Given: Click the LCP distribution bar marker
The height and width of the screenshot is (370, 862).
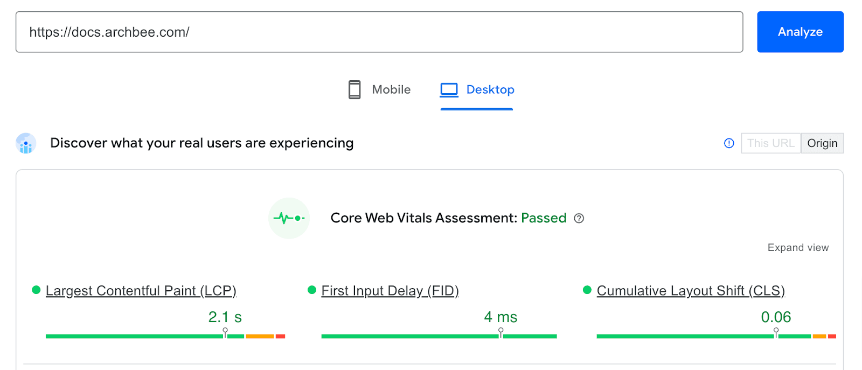Looking at the screenshot, I should 225,332.
